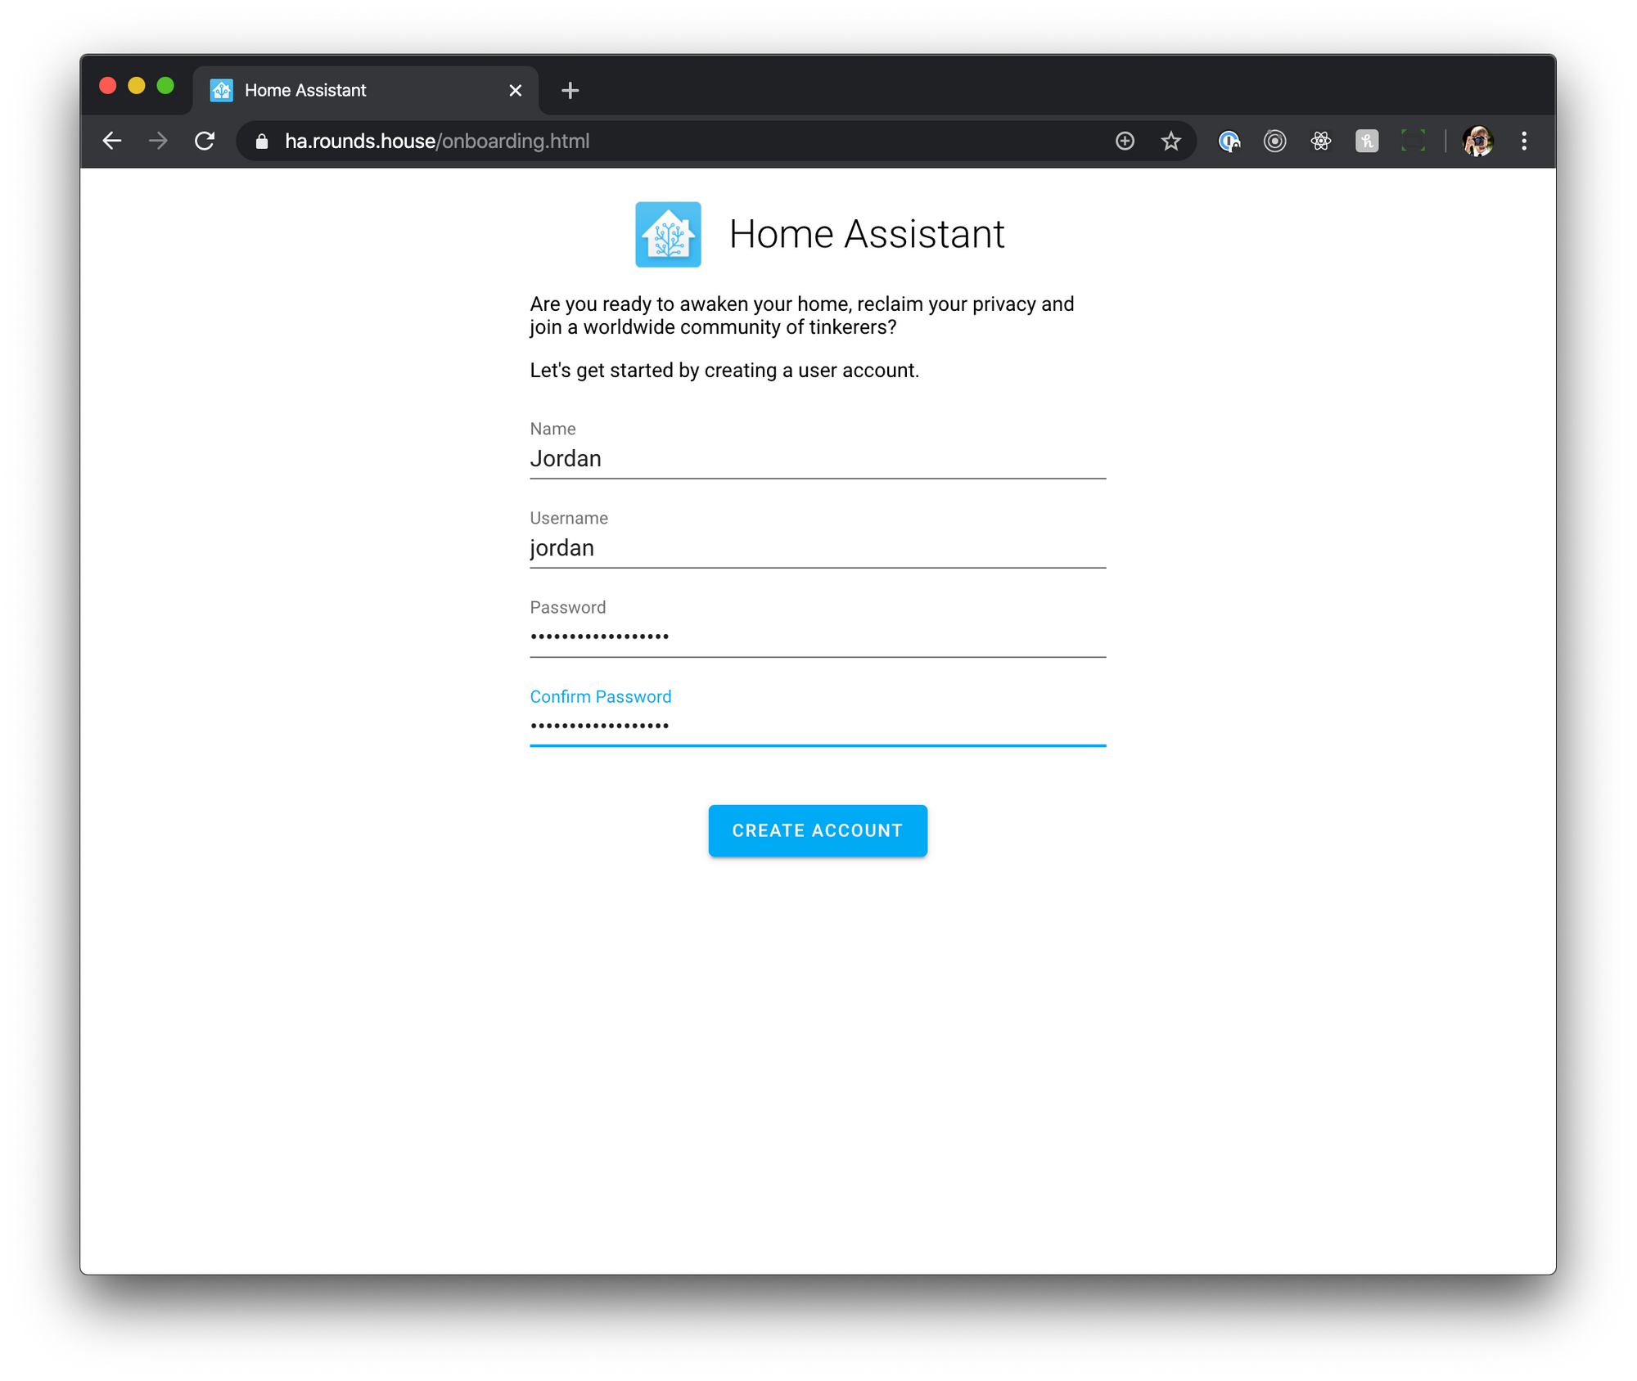The image size is (1637, 1381).
Task: Click the browser back arrow
Action: (112, 141)
